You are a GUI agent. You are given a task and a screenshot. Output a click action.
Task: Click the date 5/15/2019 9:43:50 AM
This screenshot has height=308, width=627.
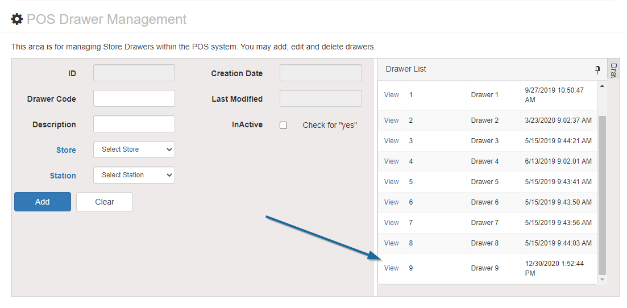click(558, 202)
